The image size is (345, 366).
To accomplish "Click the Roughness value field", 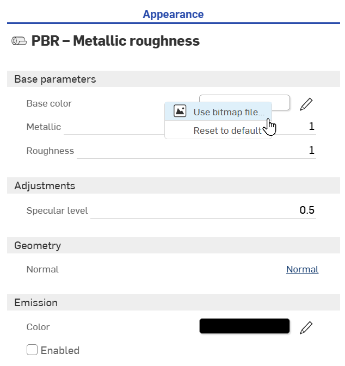I will tap(196, 151).
